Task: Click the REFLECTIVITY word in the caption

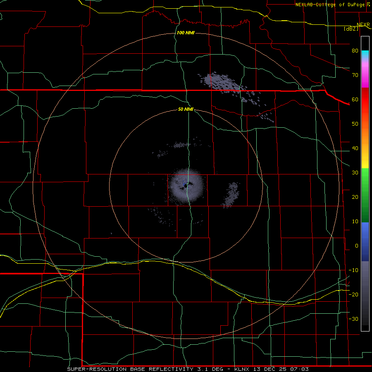Action: (x=171, y=369)
